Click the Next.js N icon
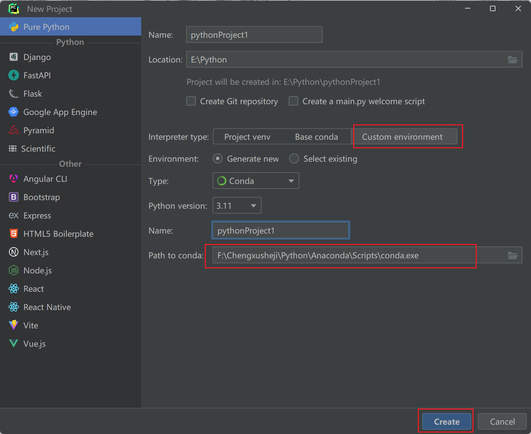 coord(14,252)
